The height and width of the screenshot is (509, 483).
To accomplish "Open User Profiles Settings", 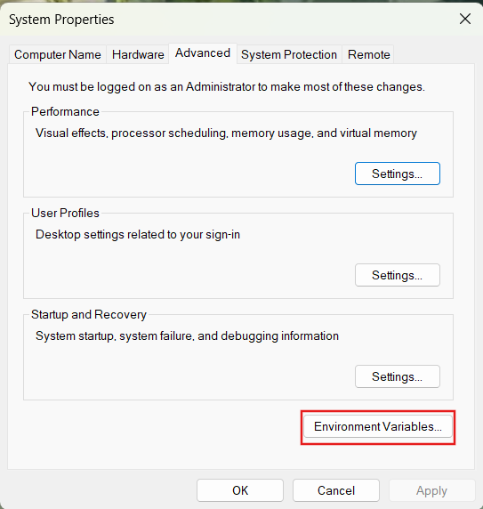I will click(x=398, y=275).
